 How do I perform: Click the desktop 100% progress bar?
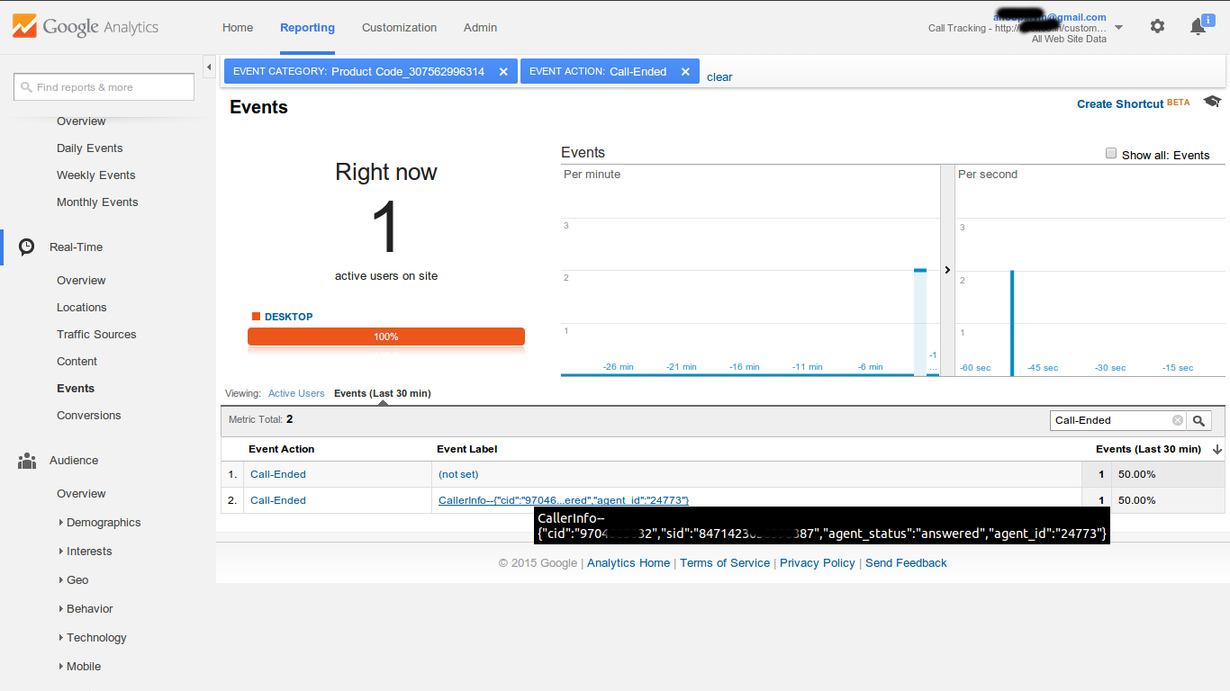(386, 337)
